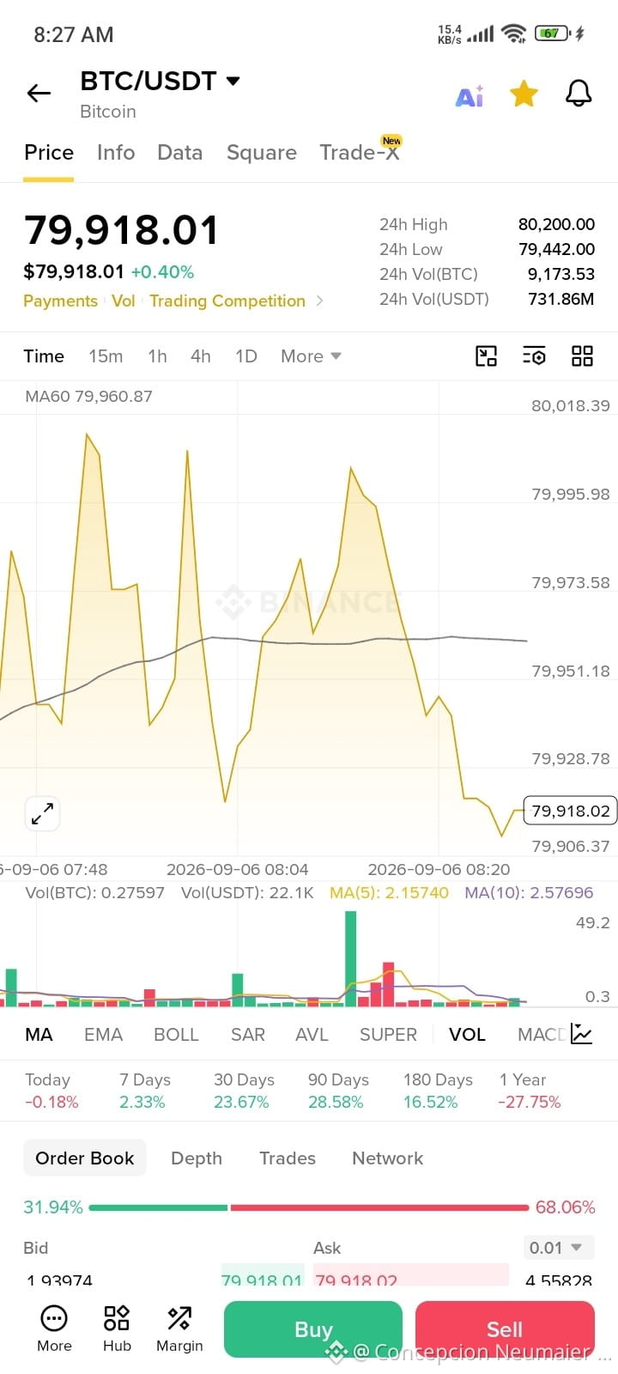Open price alert bell icon
The image size is (618, 1374).
[579, 93]
